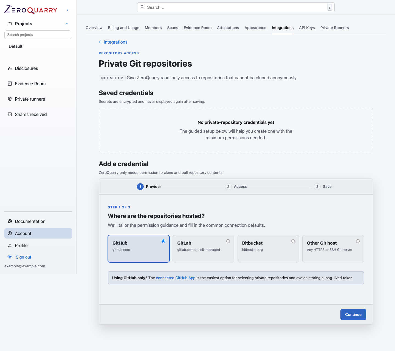The height and width of the screenshot is (351, 395).
Task: Click the example@example.com email text
Action: tap(25, 266)
